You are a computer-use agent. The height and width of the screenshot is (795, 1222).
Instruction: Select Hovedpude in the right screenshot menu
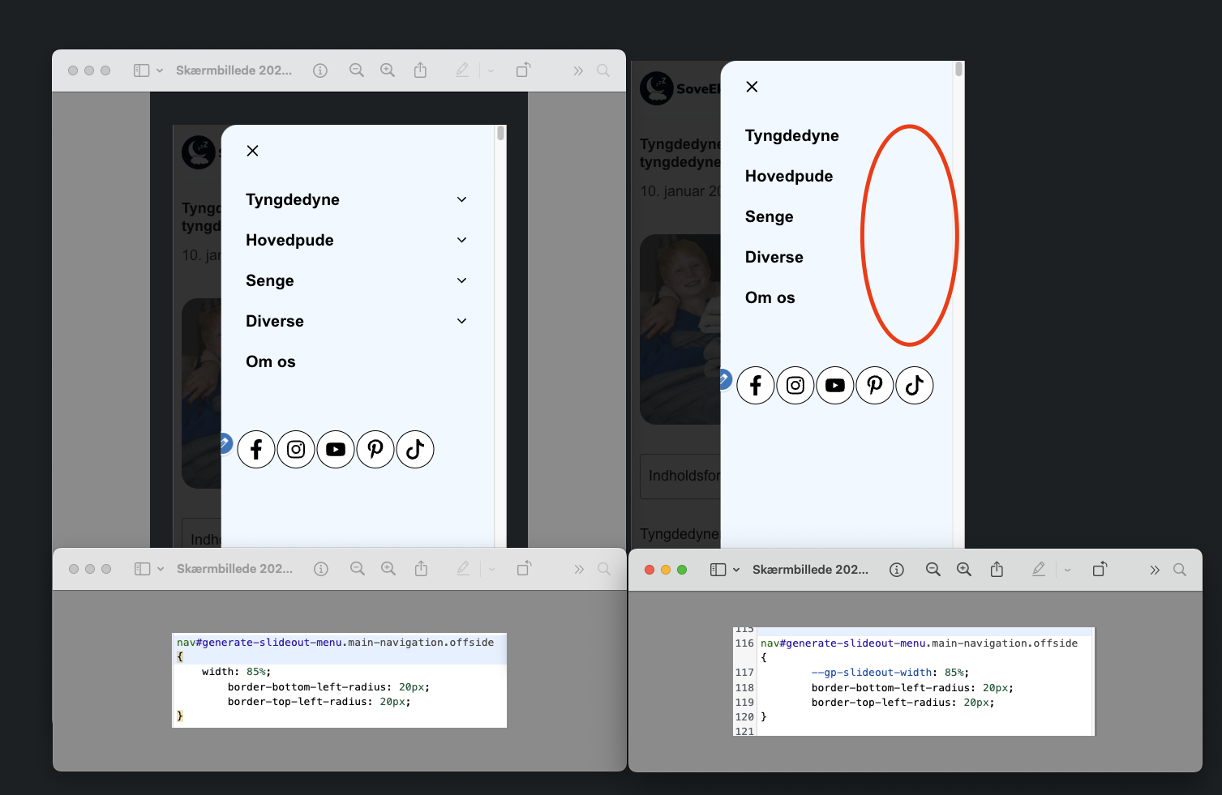coord(789,176)
